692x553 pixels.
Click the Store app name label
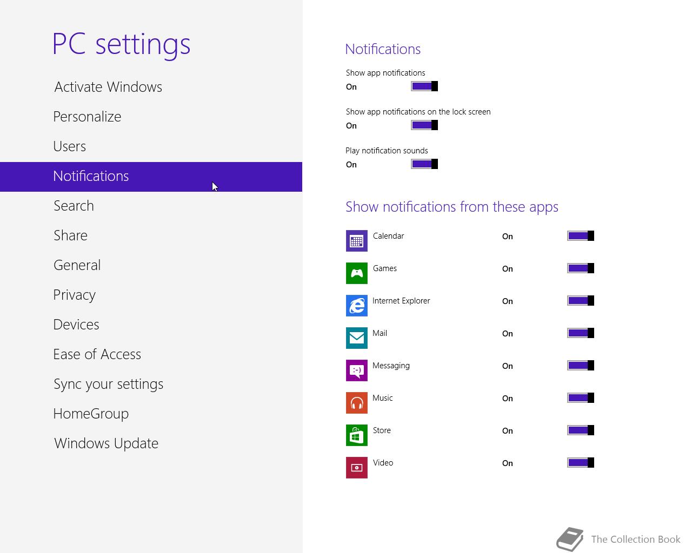pos(382,430)
